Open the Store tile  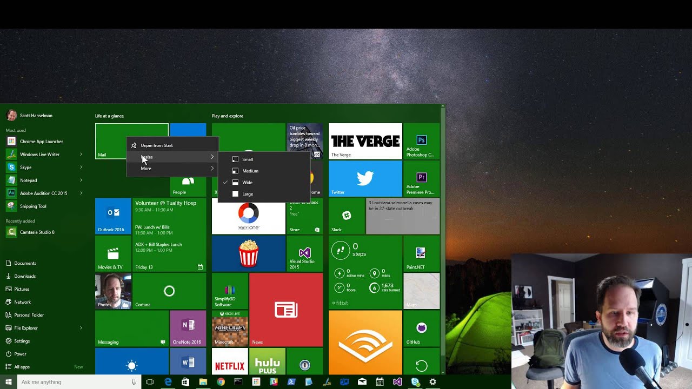(305, 218)
